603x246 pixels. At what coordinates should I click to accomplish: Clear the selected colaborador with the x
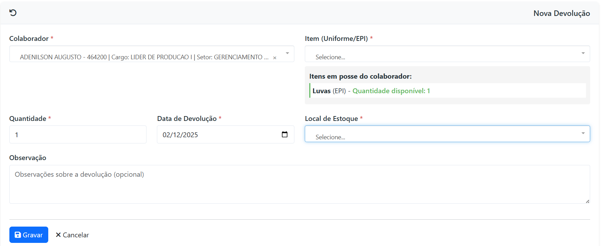pyautogui.click(x=275, y=58)
